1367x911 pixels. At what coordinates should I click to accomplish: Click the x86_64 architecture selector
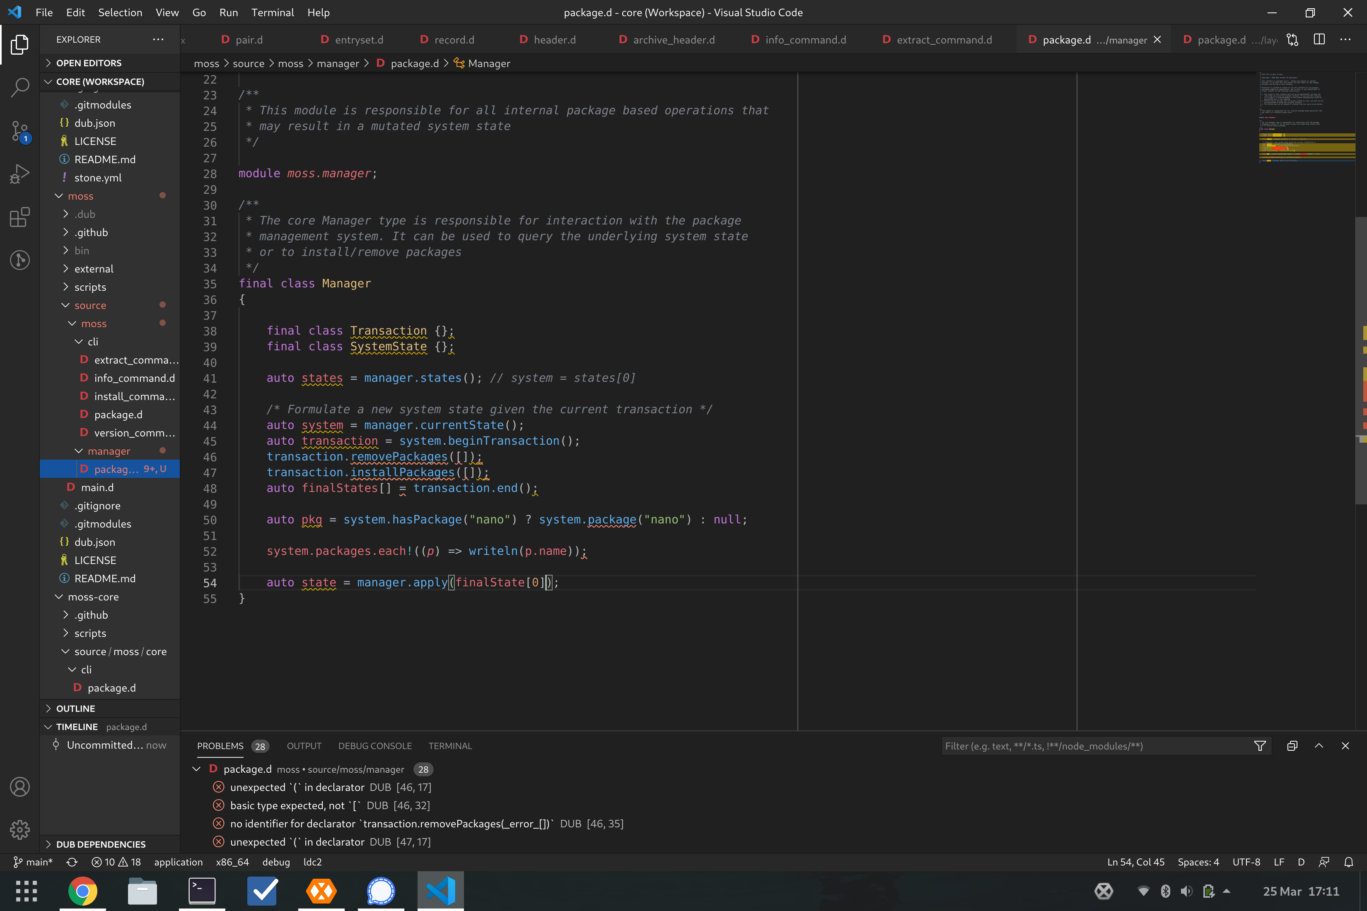coord(232,862)
